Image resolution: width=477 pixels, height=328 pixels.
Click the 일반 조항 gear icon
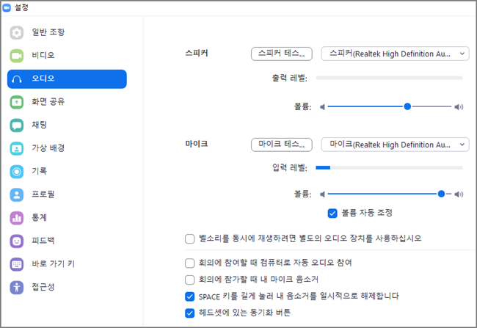click(17, 32)
